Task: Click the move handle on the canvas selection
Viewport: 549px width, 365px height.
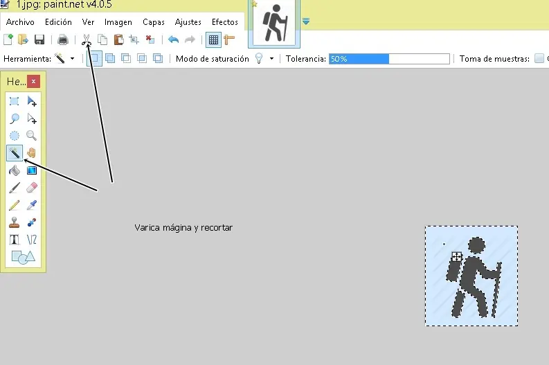Action: click(456, 257)
